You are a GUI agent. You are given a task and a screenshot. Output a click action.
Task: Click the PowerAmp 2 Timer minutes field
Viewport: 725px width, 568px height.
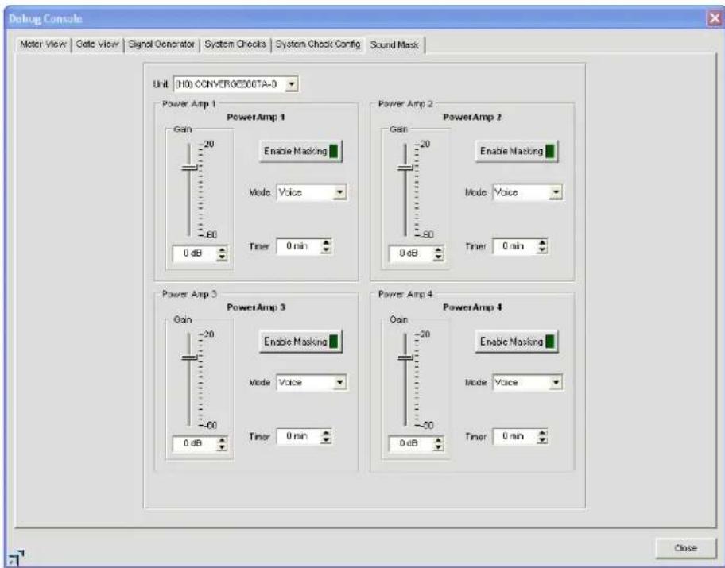pyautogui.click(x=514, y=246)
